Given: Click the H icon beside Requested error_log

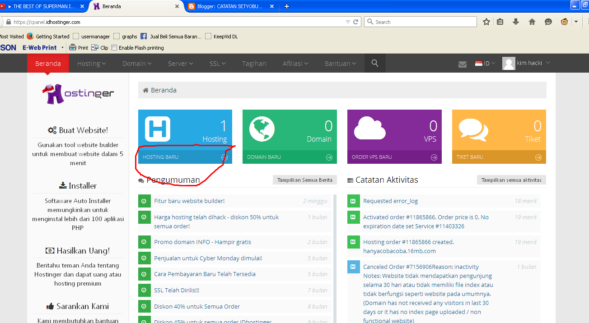Looking at the screenshot, I should point(353,201).
